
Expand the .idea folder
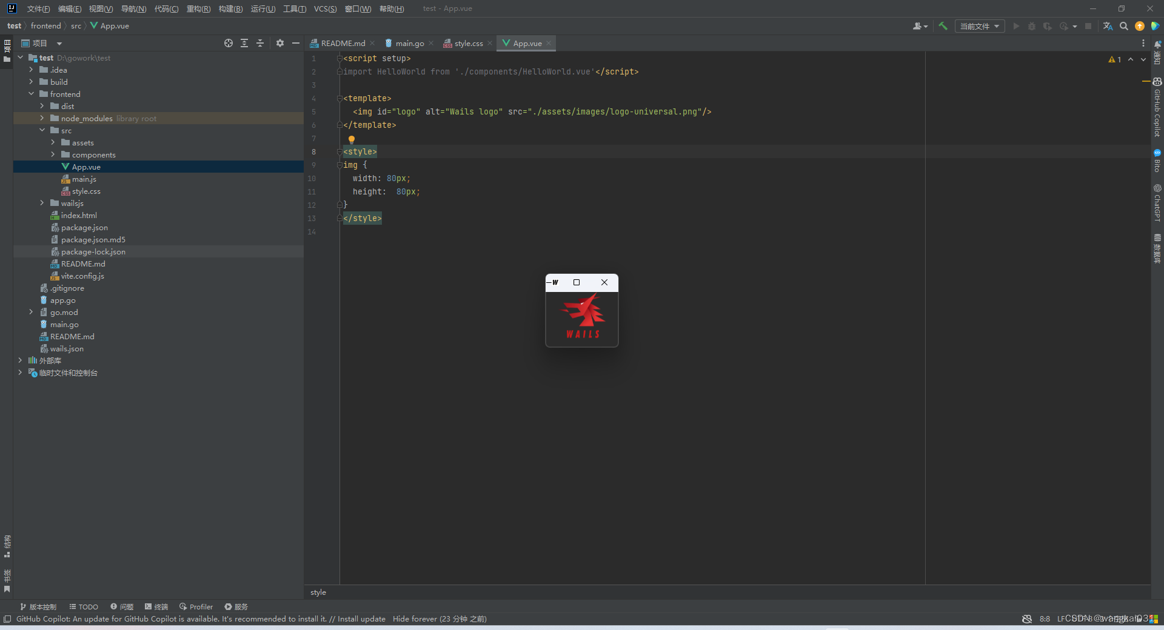tap(31, 70)
